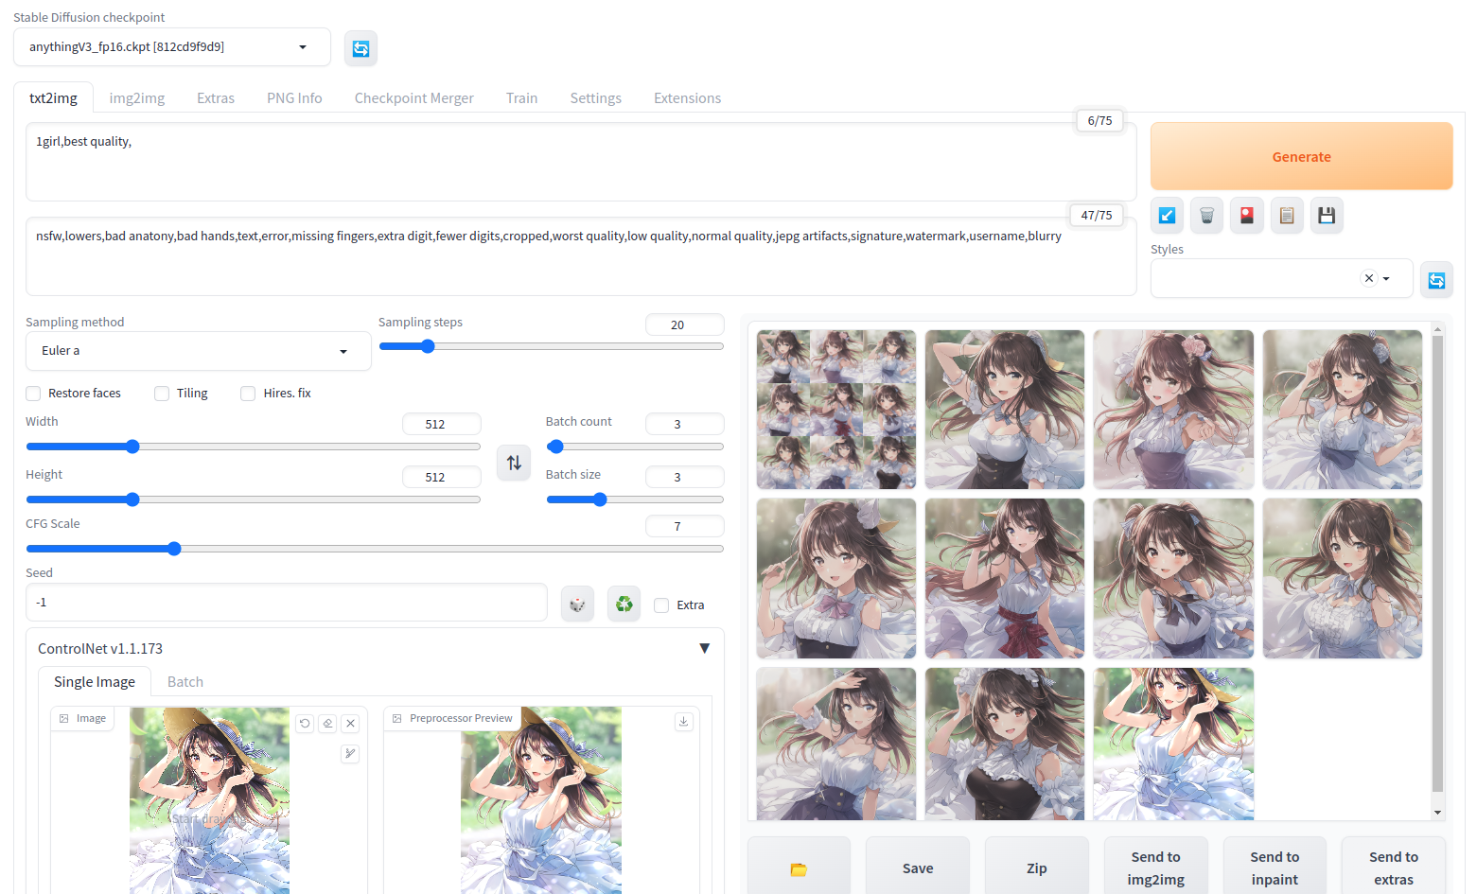Turn on Hires. fix
The height and width of the screenshot is (894, 1477).
[248, 393]
